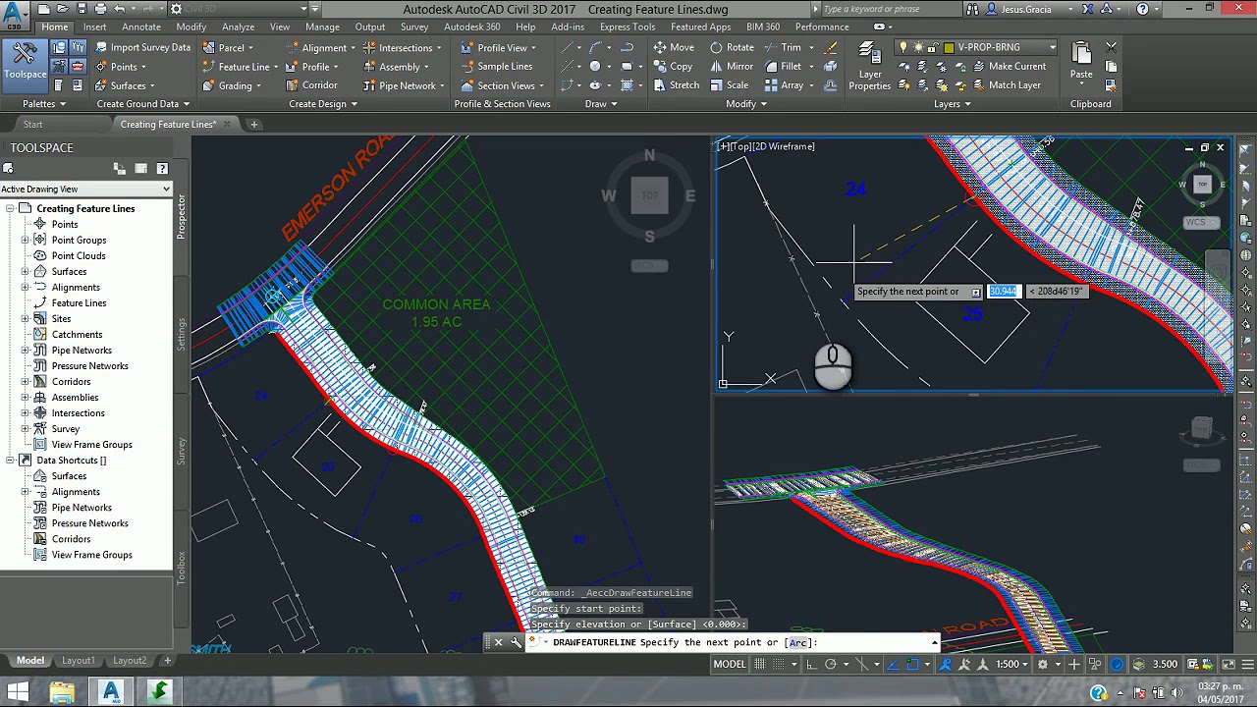
Task: Click the Arc option in command line
Action: [x=798, y=643]
